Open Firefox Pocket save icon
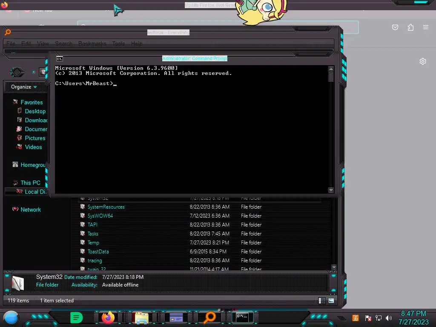Viewport: 436px width, 327px height. click(x=395, y=27)
